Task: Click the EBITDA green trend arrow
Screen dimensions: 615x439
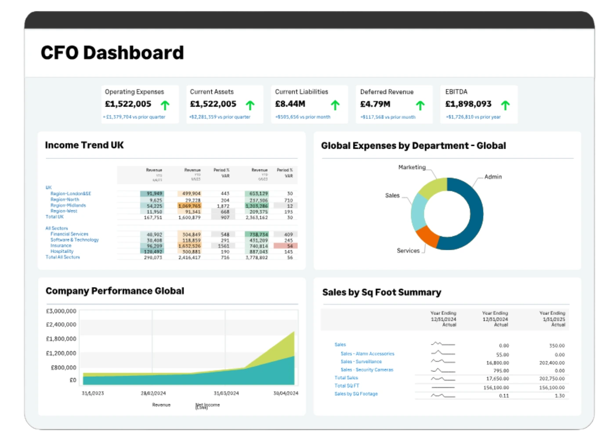Action: [506, 105]
